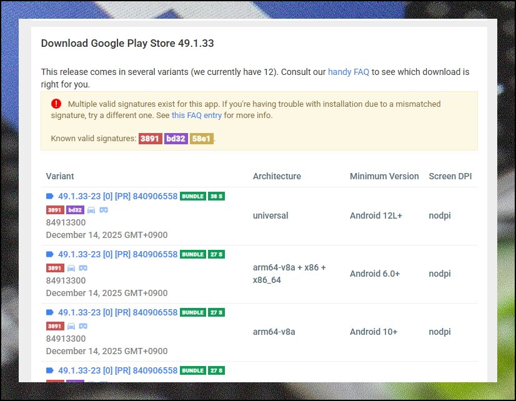Click the tag icon in the Android 12L+ row

pos(50,196)
